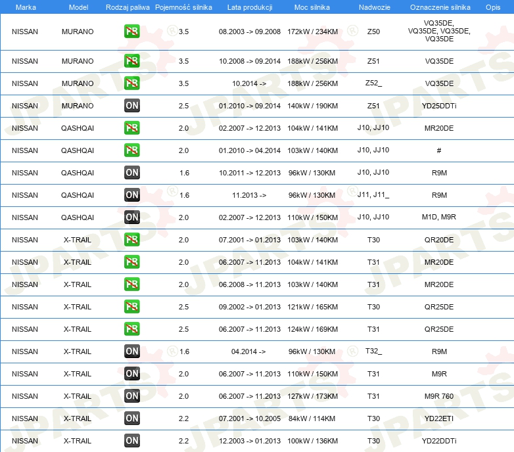The height and width of the screenshot is (452, 514).
Task: Click the diesel icon for Qashqai J11 row
Action: pos(132,195)
